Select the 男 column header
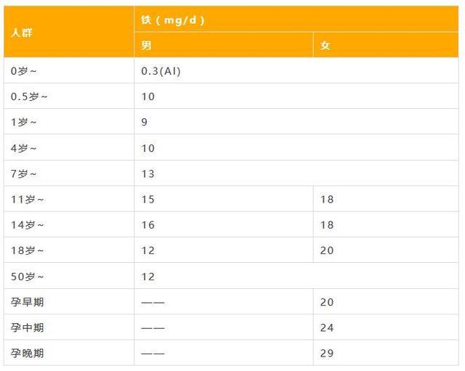This screenshot has width=465, height=371. pyautogui.click(x=147, y=46)
